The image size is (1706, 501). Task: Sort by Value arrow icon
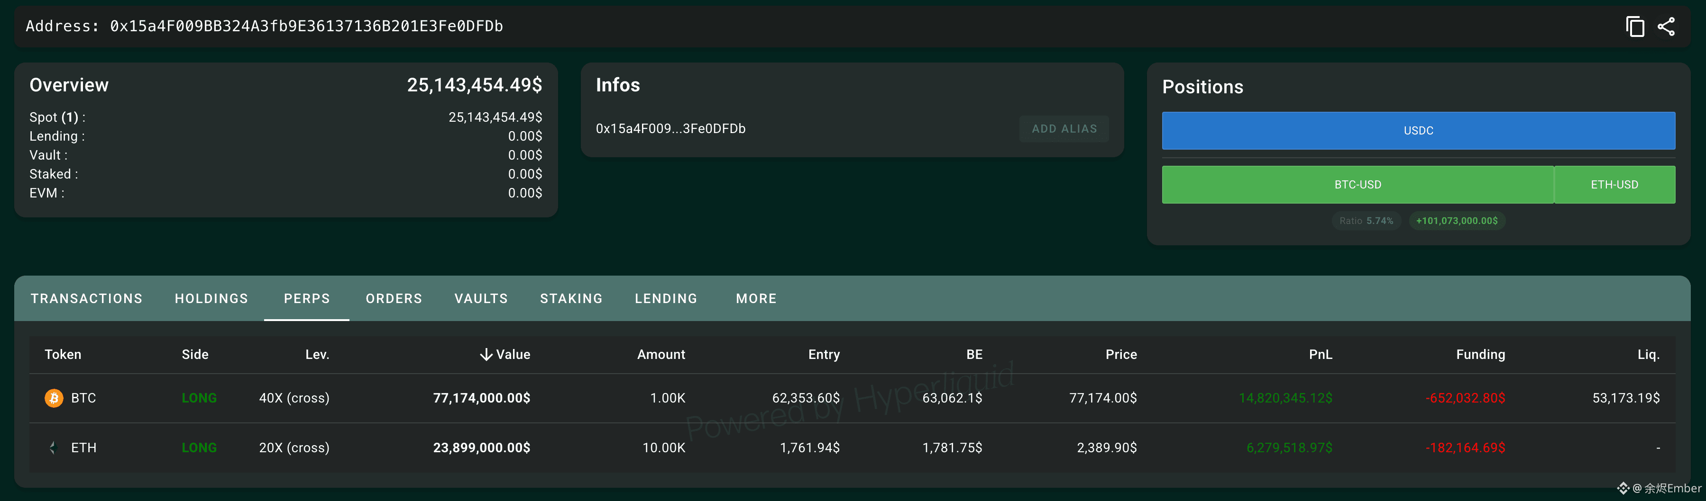tap(486, 355)
